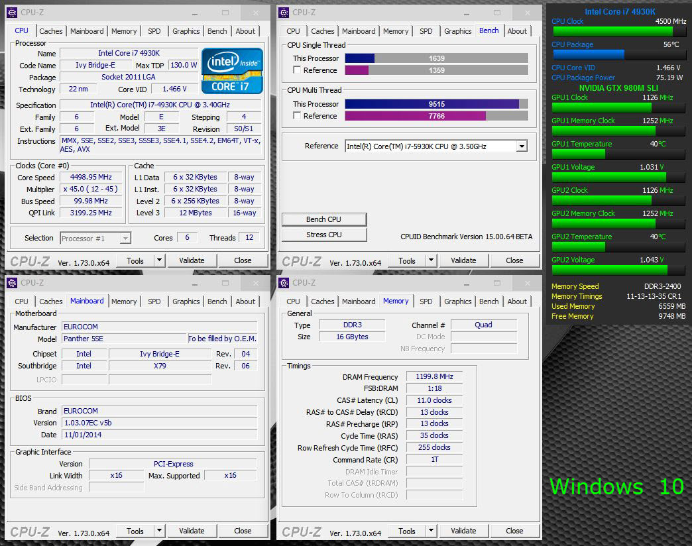
Task: Tick the Reference checkbox under CPU Single Thread
Action: (297, 70)
